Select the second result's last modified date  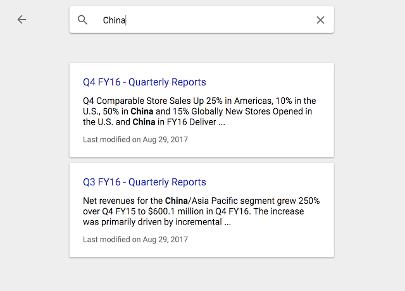[x=135, y=239]
